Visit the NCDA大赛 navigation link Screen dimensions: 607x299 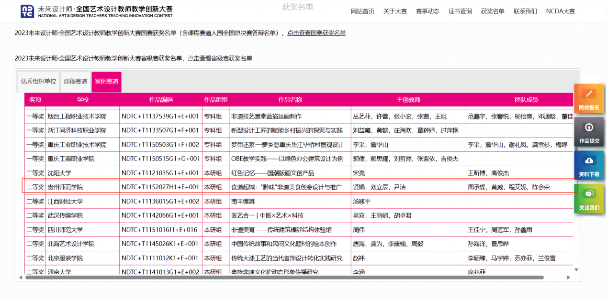560,11
